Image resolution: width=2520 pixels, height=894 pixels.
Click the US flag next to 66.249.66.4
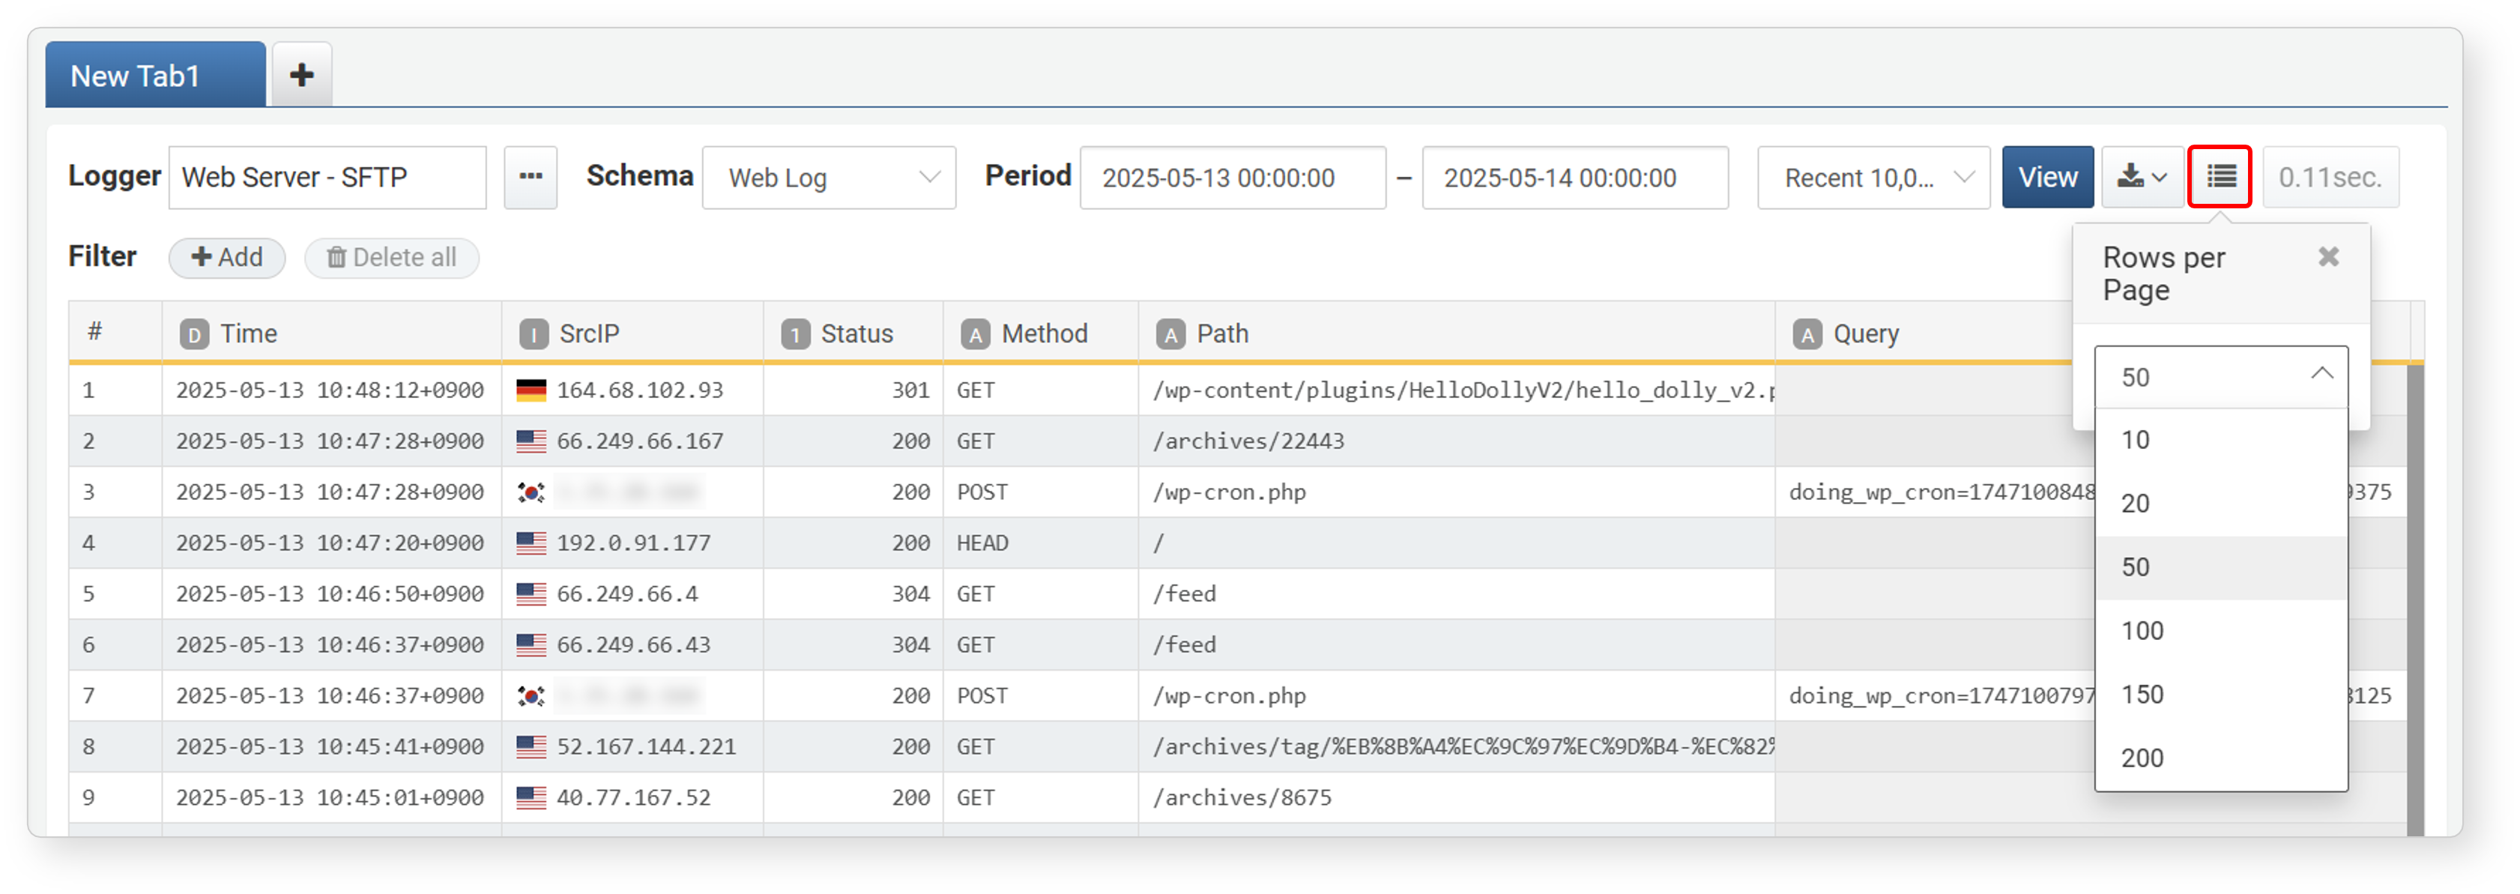(x=531, y=594)
